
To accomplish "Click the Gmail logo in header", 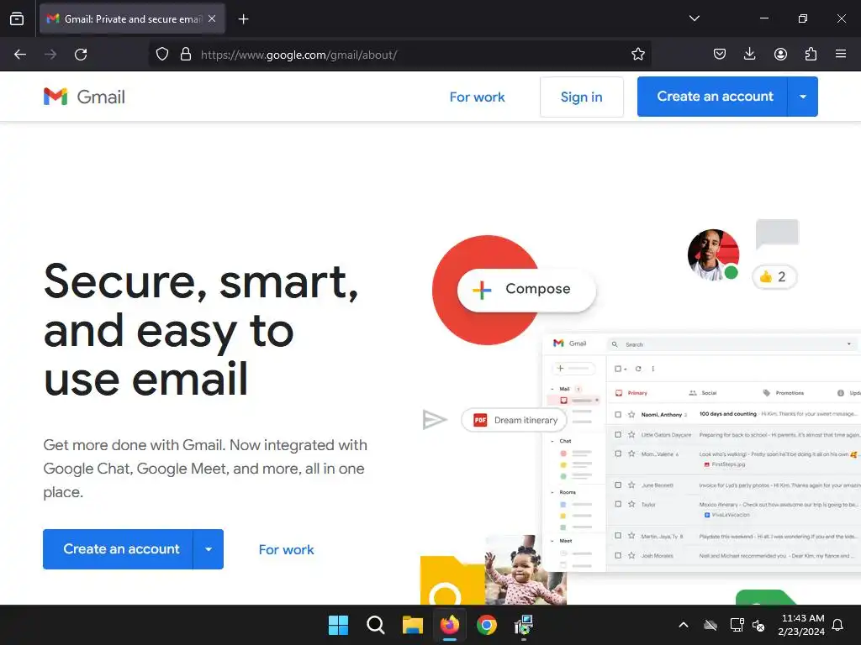I will coord(85,97).
